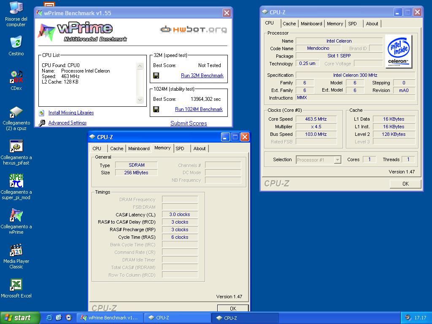
Task: Click the Code Name Mendocino field
Action: pyautogui.click(x=318, y=48)
